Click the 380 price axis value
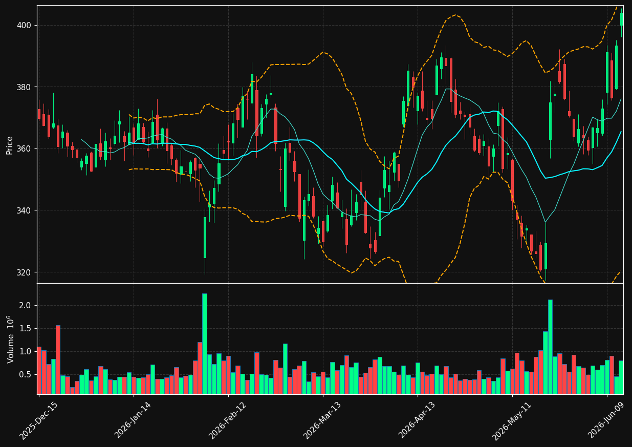The image size is (632, 447). pyautogui.click(x=25, y=87)
